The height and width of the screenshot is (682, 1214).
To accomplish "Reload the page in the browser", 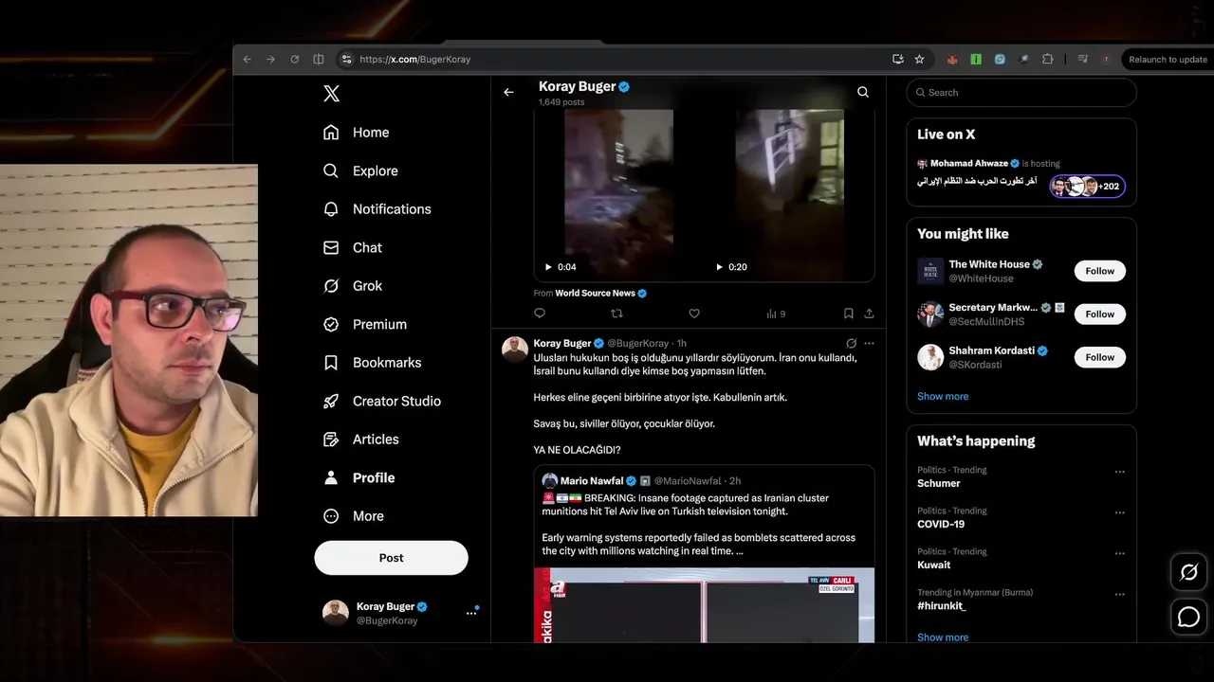I will click(294, 59).
